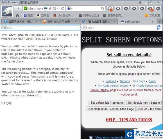163x139 pixels.
Task: Open the star extension icon in the toolbar
Action: (126, 8)
